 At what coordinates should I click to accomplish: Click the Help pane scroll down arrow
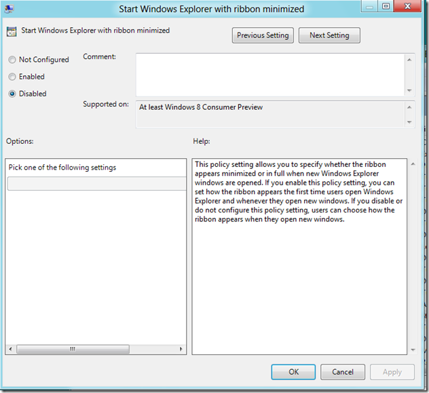point(413,350)
